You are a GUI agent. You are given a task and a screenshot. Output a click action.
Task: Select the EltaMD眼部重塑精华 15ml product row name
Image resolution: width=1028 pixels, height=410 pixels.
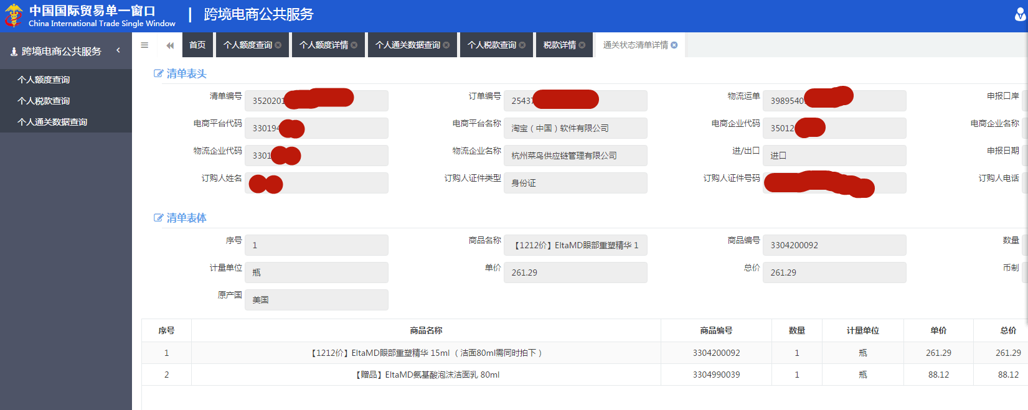click(x=426, y=353)
